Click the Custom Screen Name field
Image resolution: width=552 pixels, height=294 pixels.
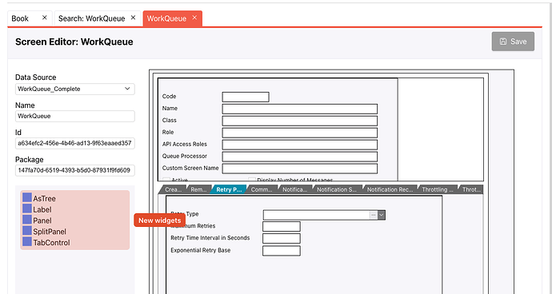click(x=300, y=169)
